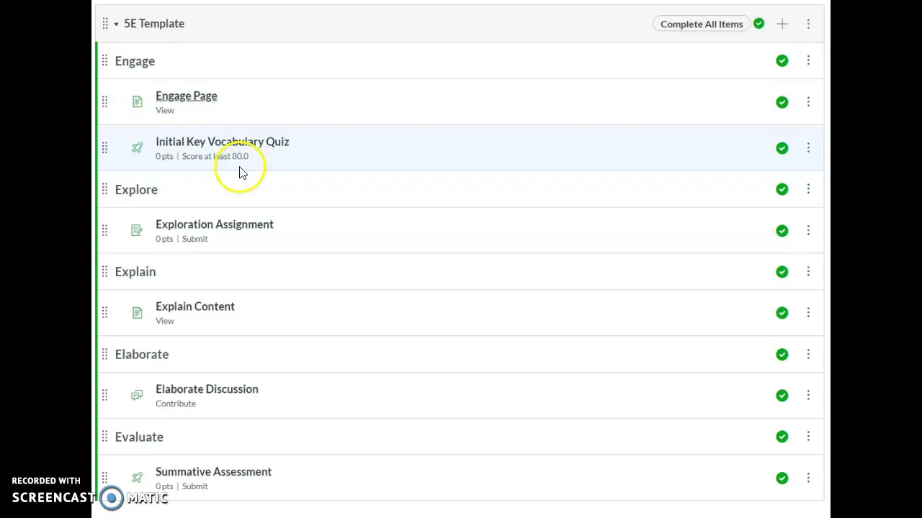The width and height of the screenshot is (922, 518).
Task: Toggle publish status for Elaborate Discussion
Action: 782,396
